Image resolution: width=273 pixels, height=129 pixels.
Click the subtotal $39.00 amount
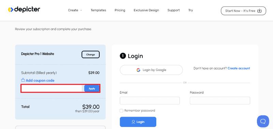click(x=94, y=73)
